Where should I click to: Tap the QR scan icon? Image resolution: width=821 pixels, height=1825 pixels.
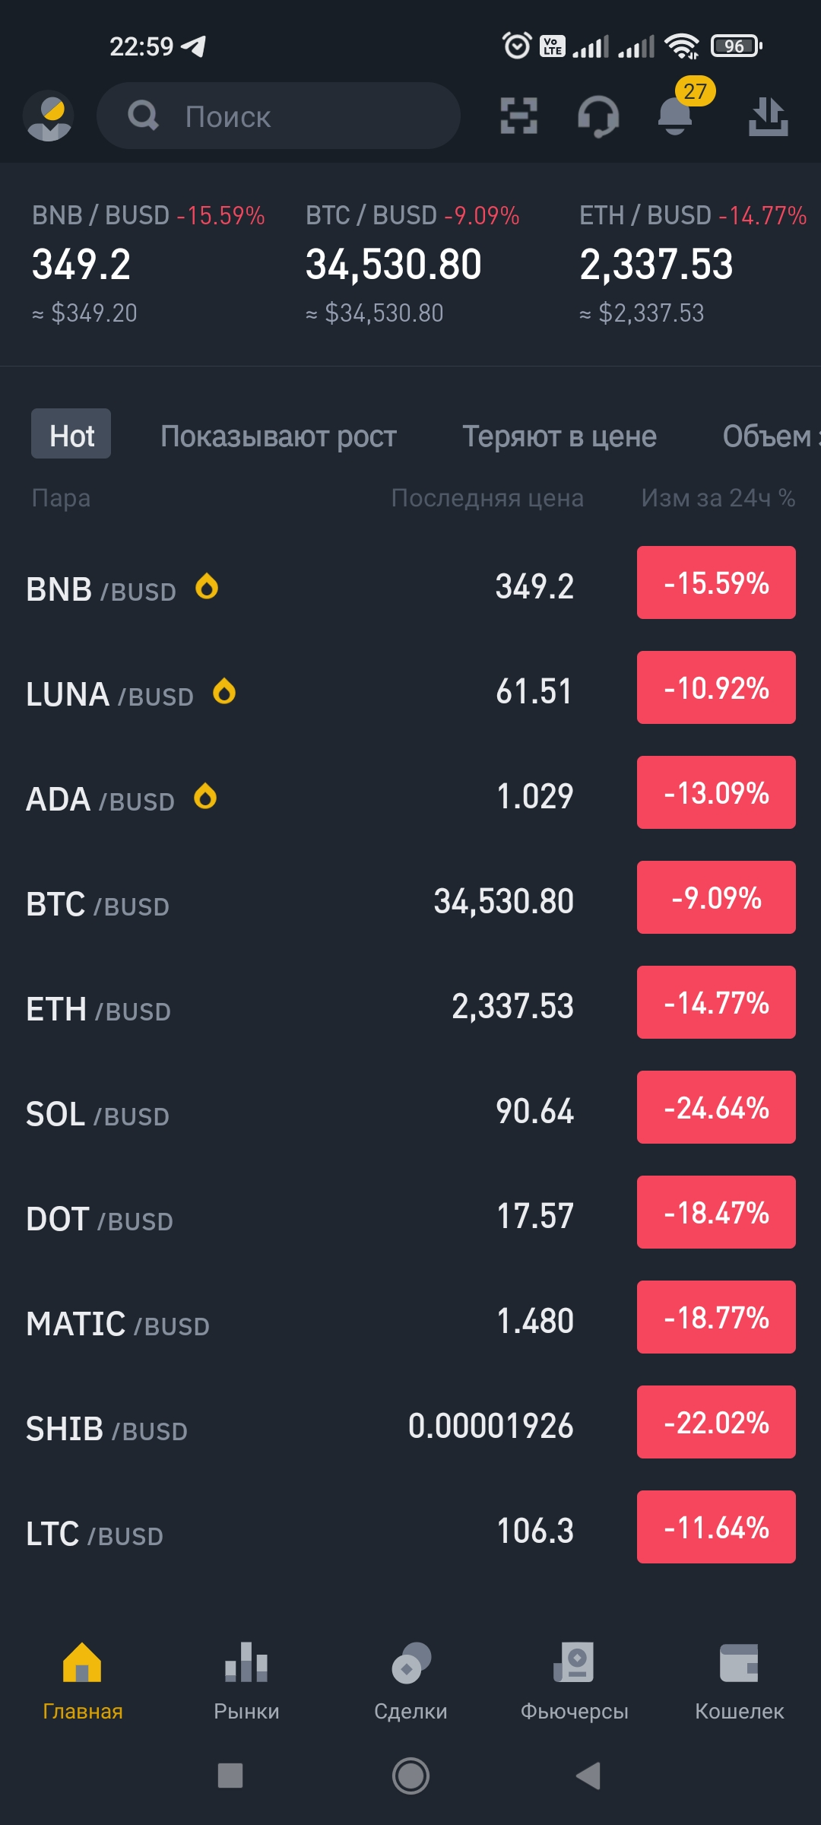tap(519, 116)
